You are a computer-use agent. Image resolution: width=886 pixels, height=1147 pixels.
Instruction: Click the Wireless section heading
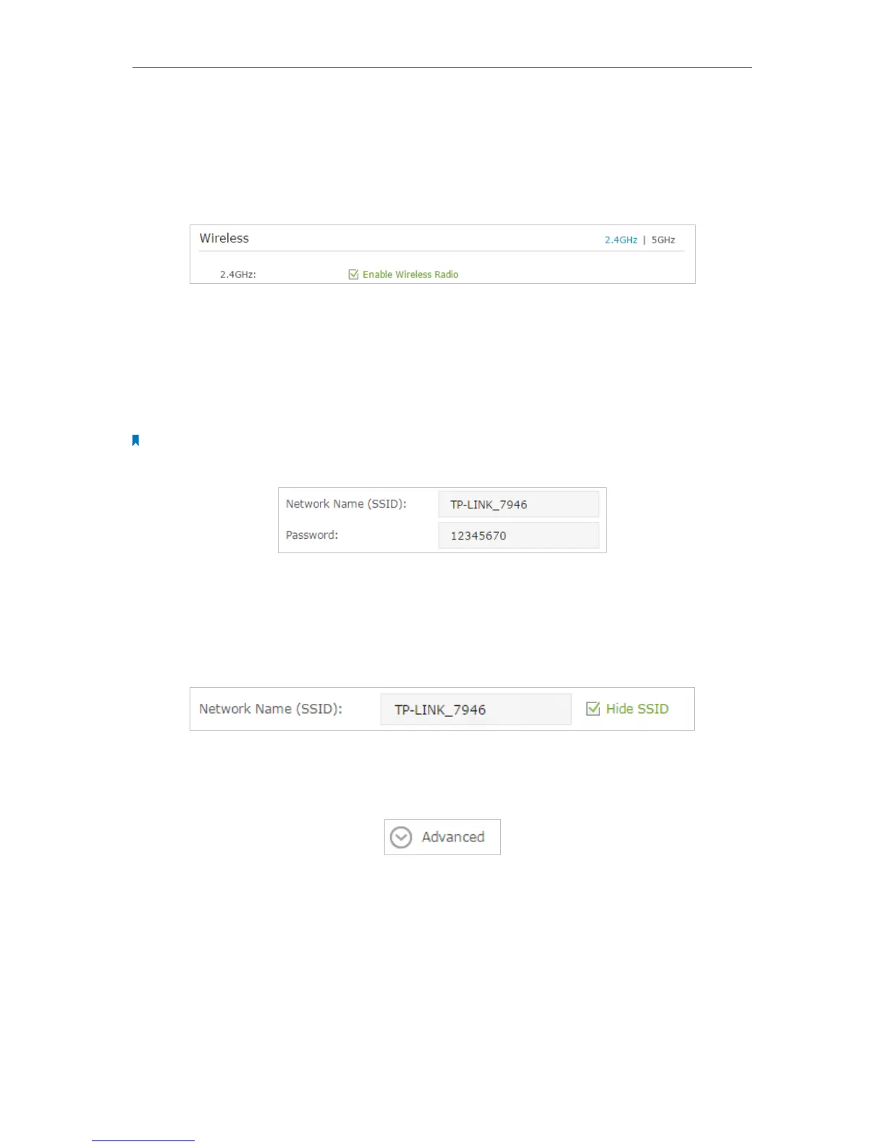224,238
